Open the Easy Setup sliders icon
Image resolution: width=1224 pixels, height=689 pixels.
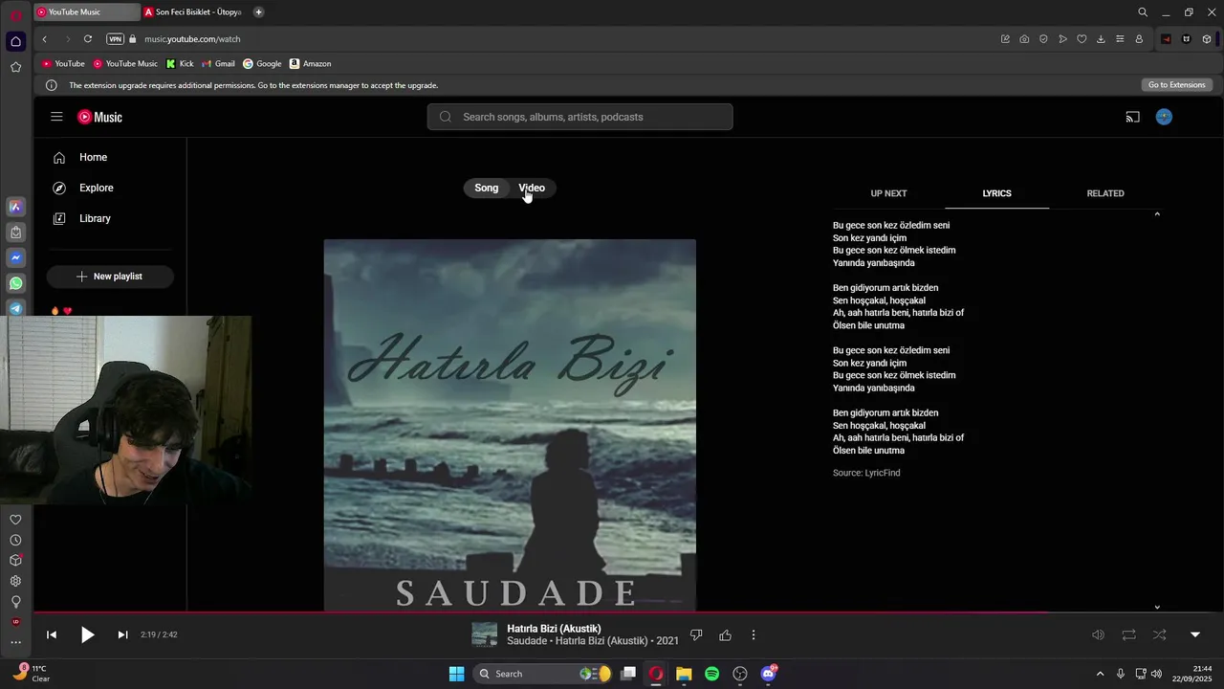coord(1120,39)
